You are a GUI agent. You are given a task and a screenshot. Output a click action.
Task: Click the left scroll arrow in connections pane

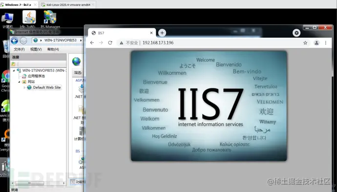pyautogui.click(x=13, y=183)
